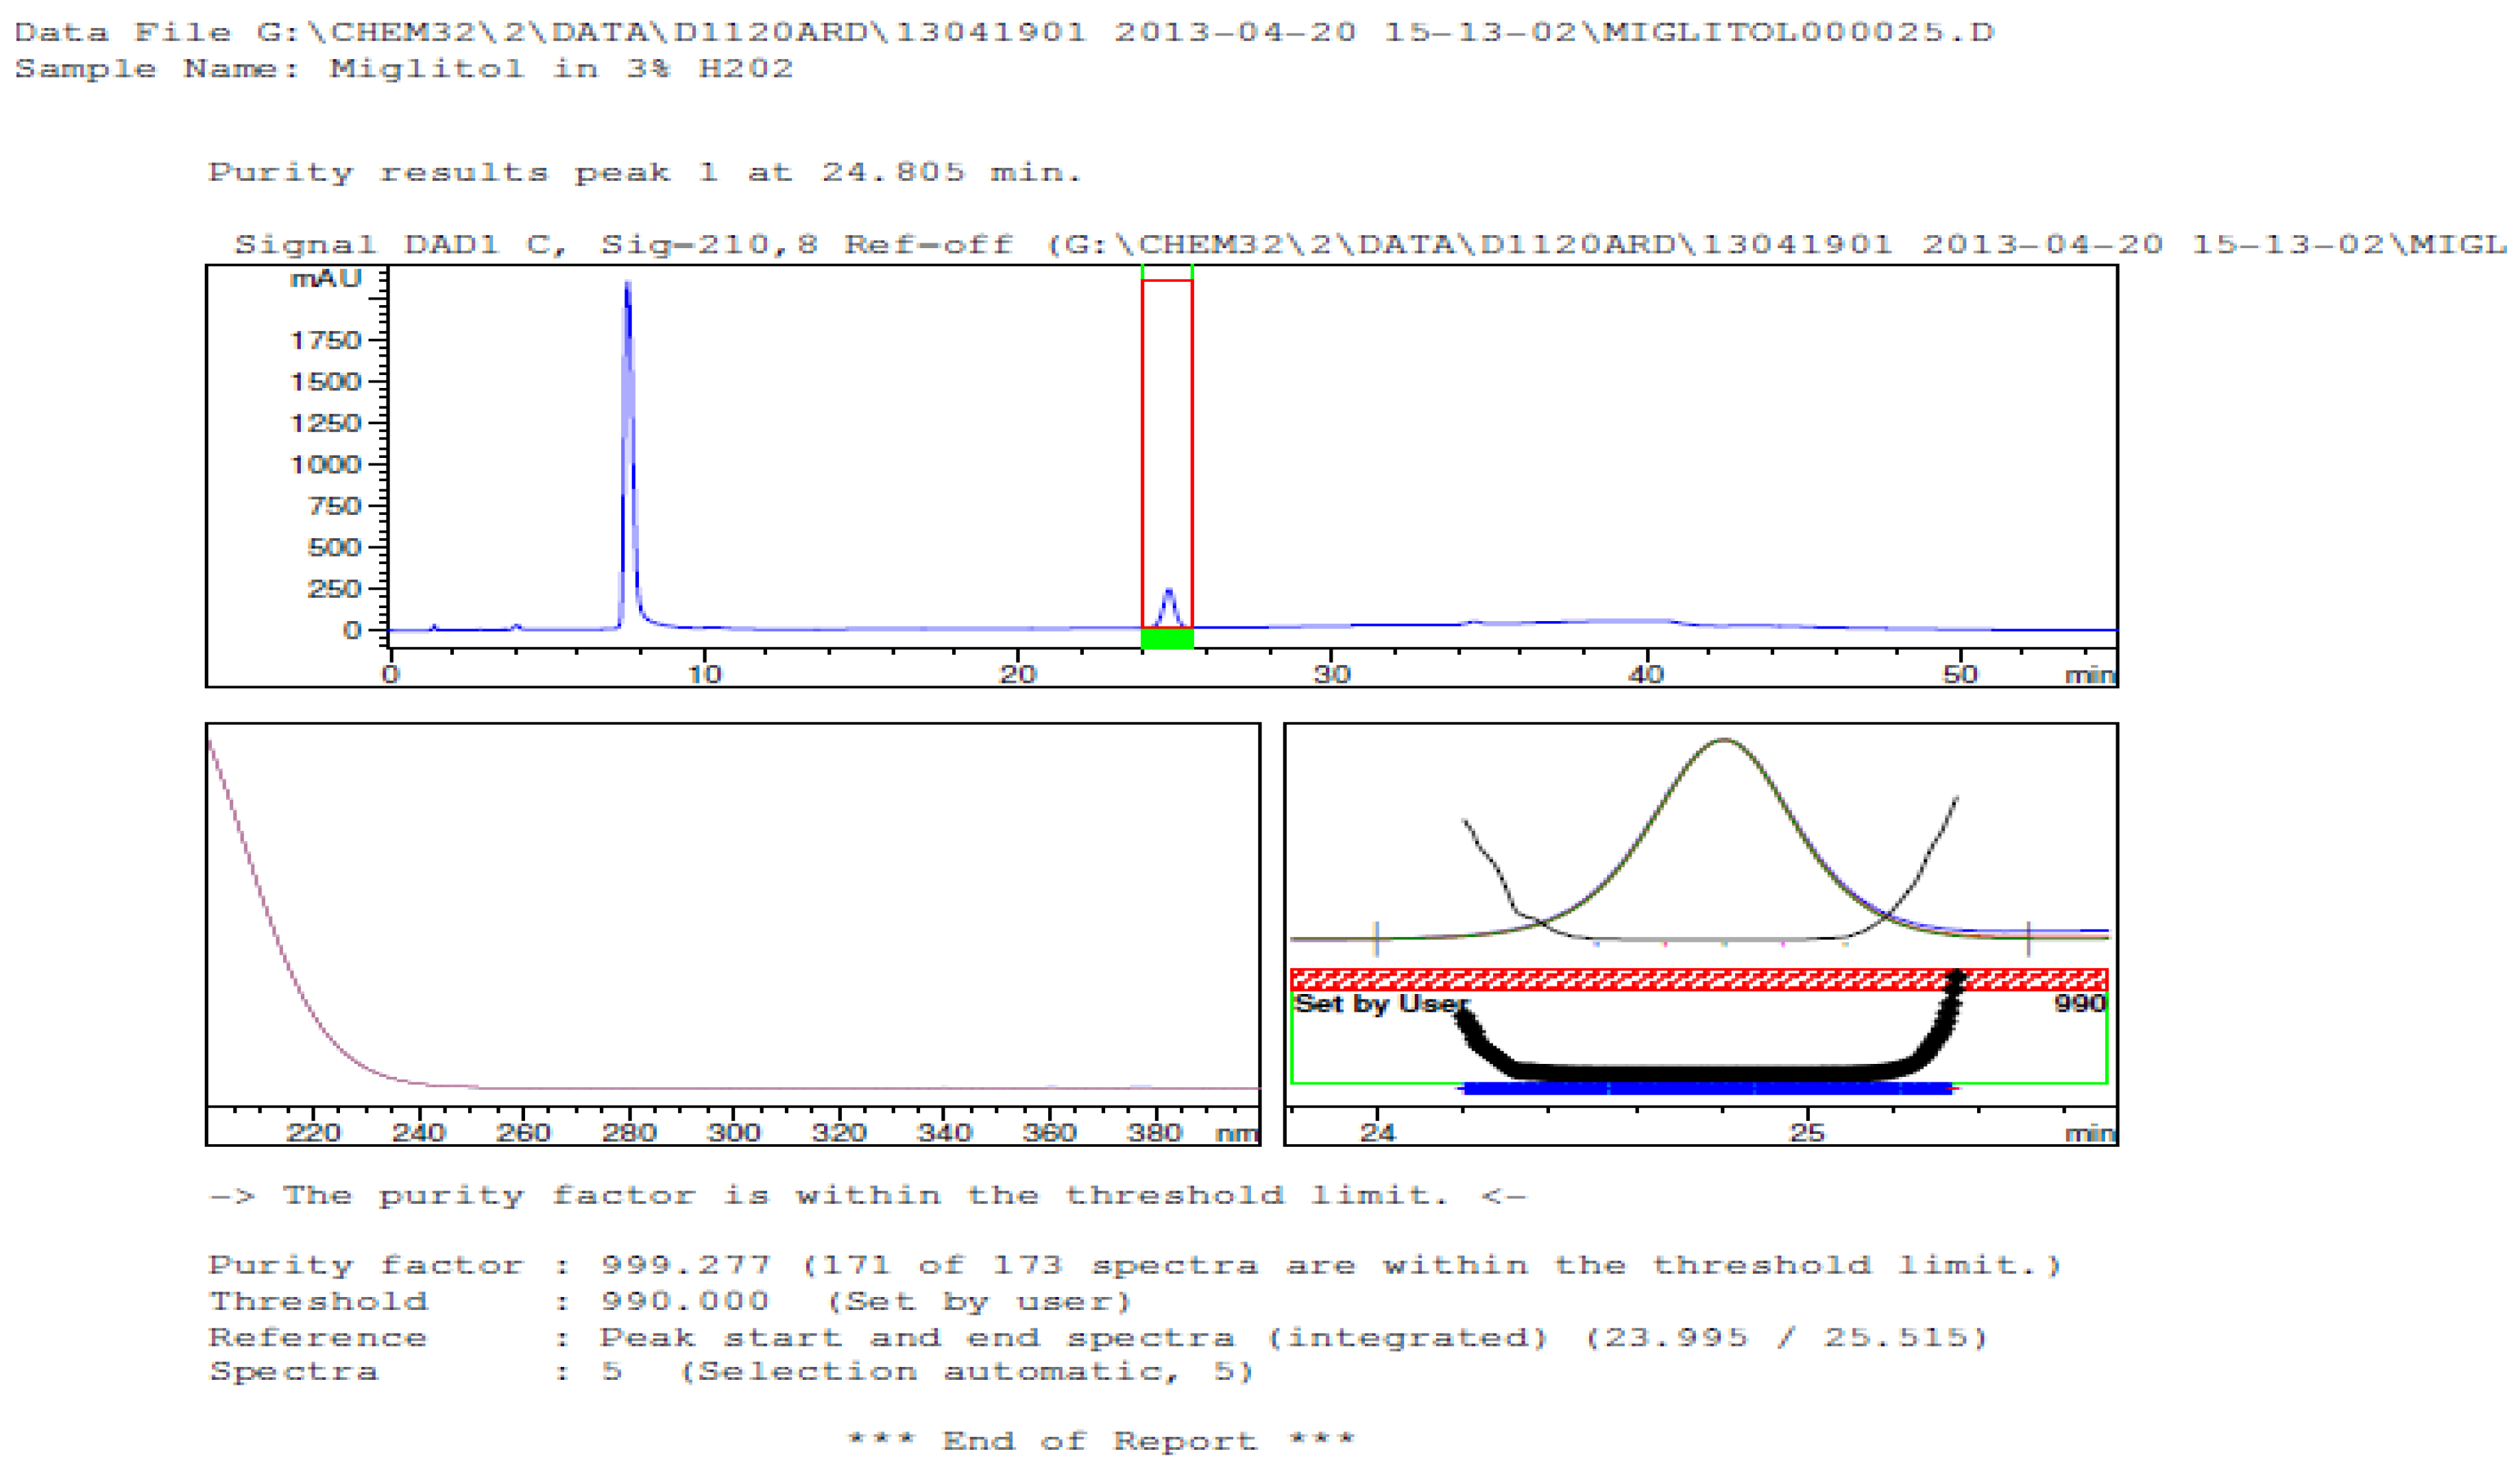
Task: Click the 'Set by User' label
Action: coord(1380,1004)
